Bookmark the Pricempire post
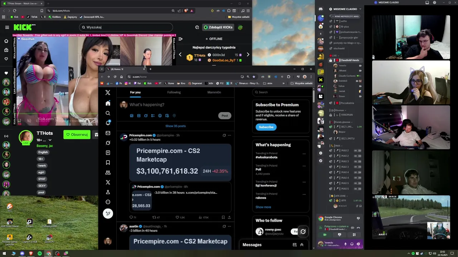The image size is (458, 257). tap(223, 217)
